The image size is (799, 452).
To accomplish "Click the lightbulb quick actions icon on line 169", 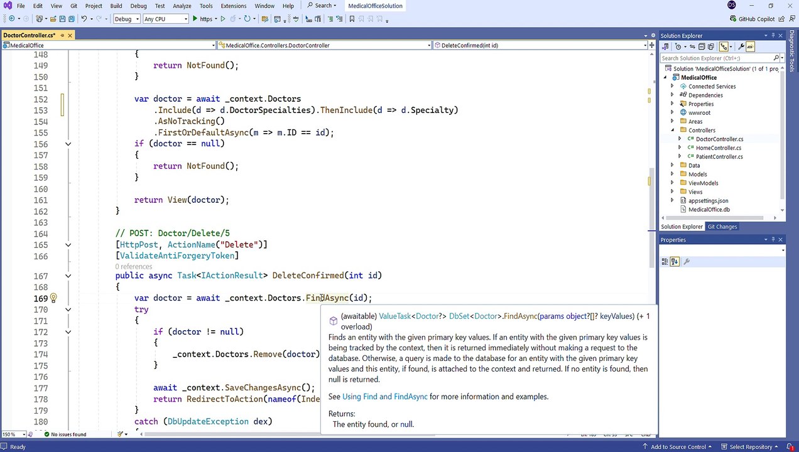I will click(53, 298).
